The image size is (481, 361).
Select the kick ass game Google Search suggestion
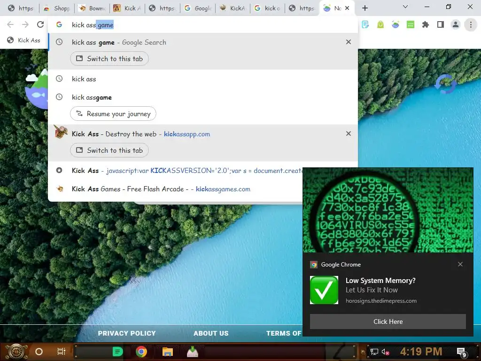203,42
